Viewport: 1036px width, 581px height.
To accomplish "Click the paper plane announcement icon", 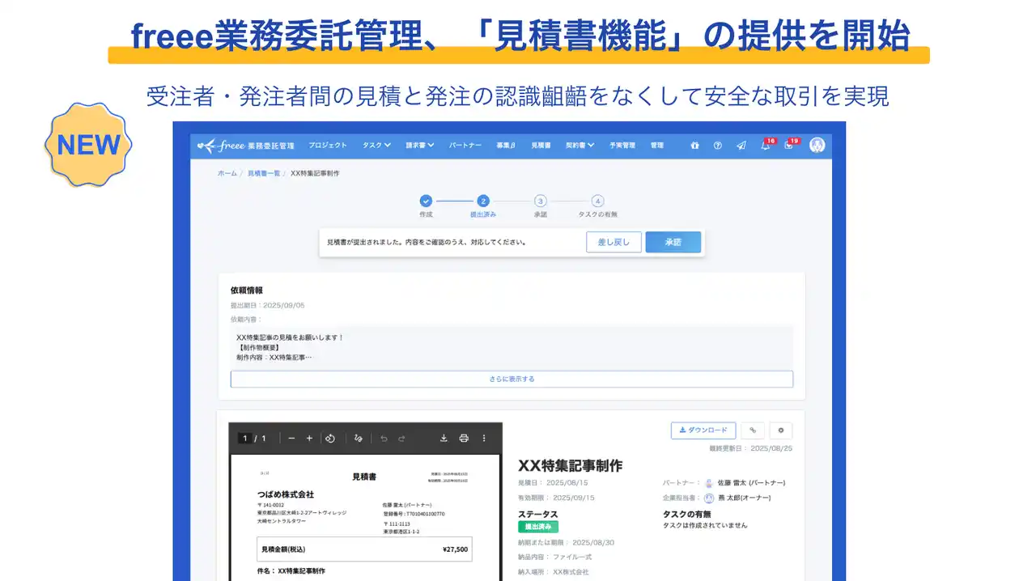I will (741, 145).
